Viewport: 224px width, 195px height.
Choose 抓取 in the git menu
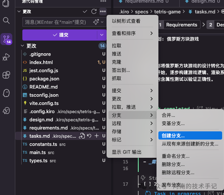132,79
